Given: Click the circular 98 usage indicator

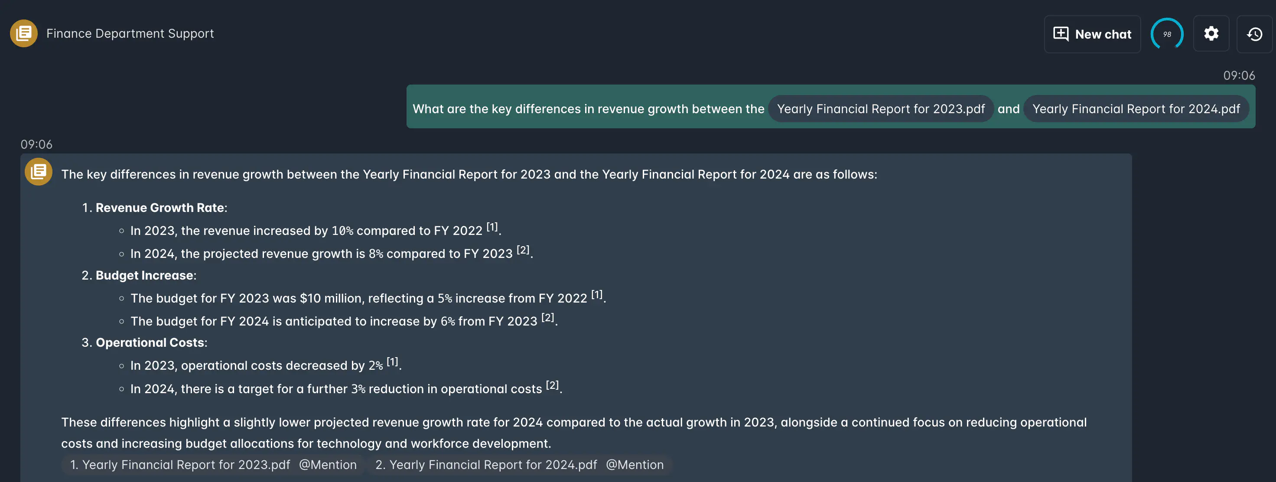Looking at the screenshot, I should click(1167, 34).
